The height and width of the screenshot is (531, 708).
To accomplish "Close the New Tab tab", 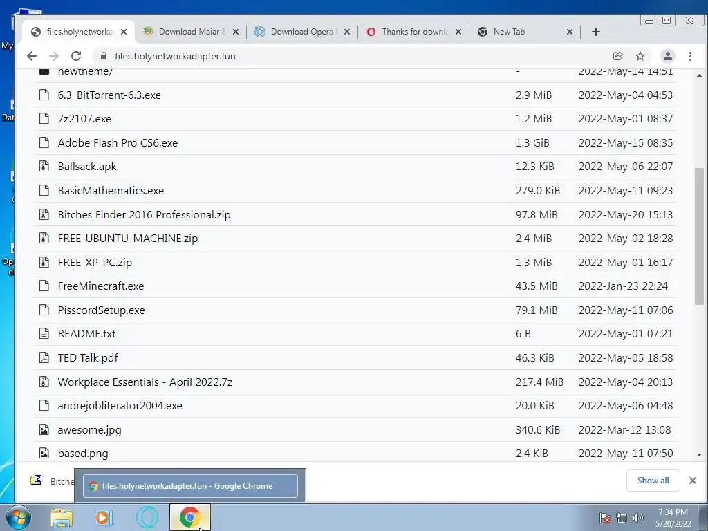I will click(x=570, y=32).
